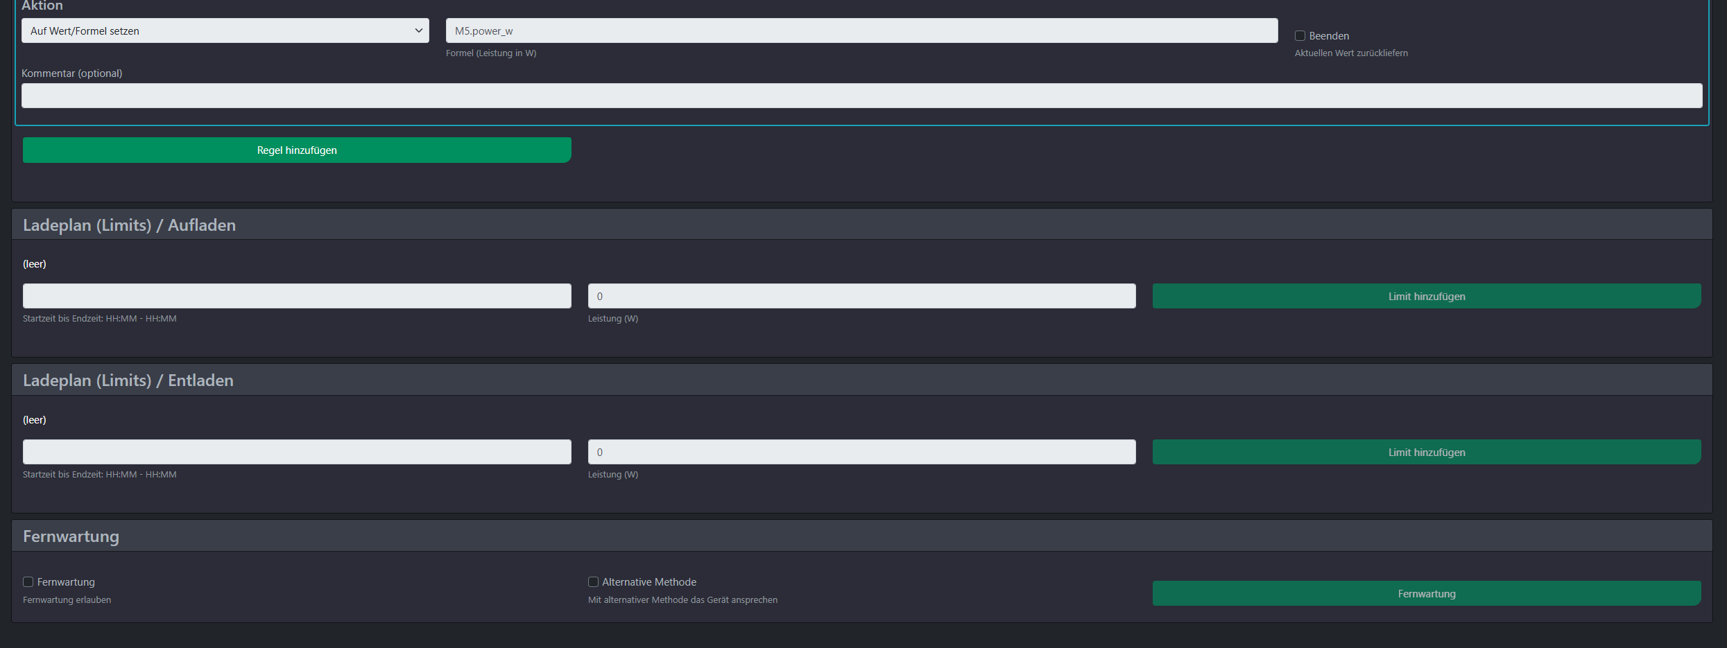The image size is (1727, 648).
Task: Select the Leistung (W) field under Entladen
Action: pos(861,452)
